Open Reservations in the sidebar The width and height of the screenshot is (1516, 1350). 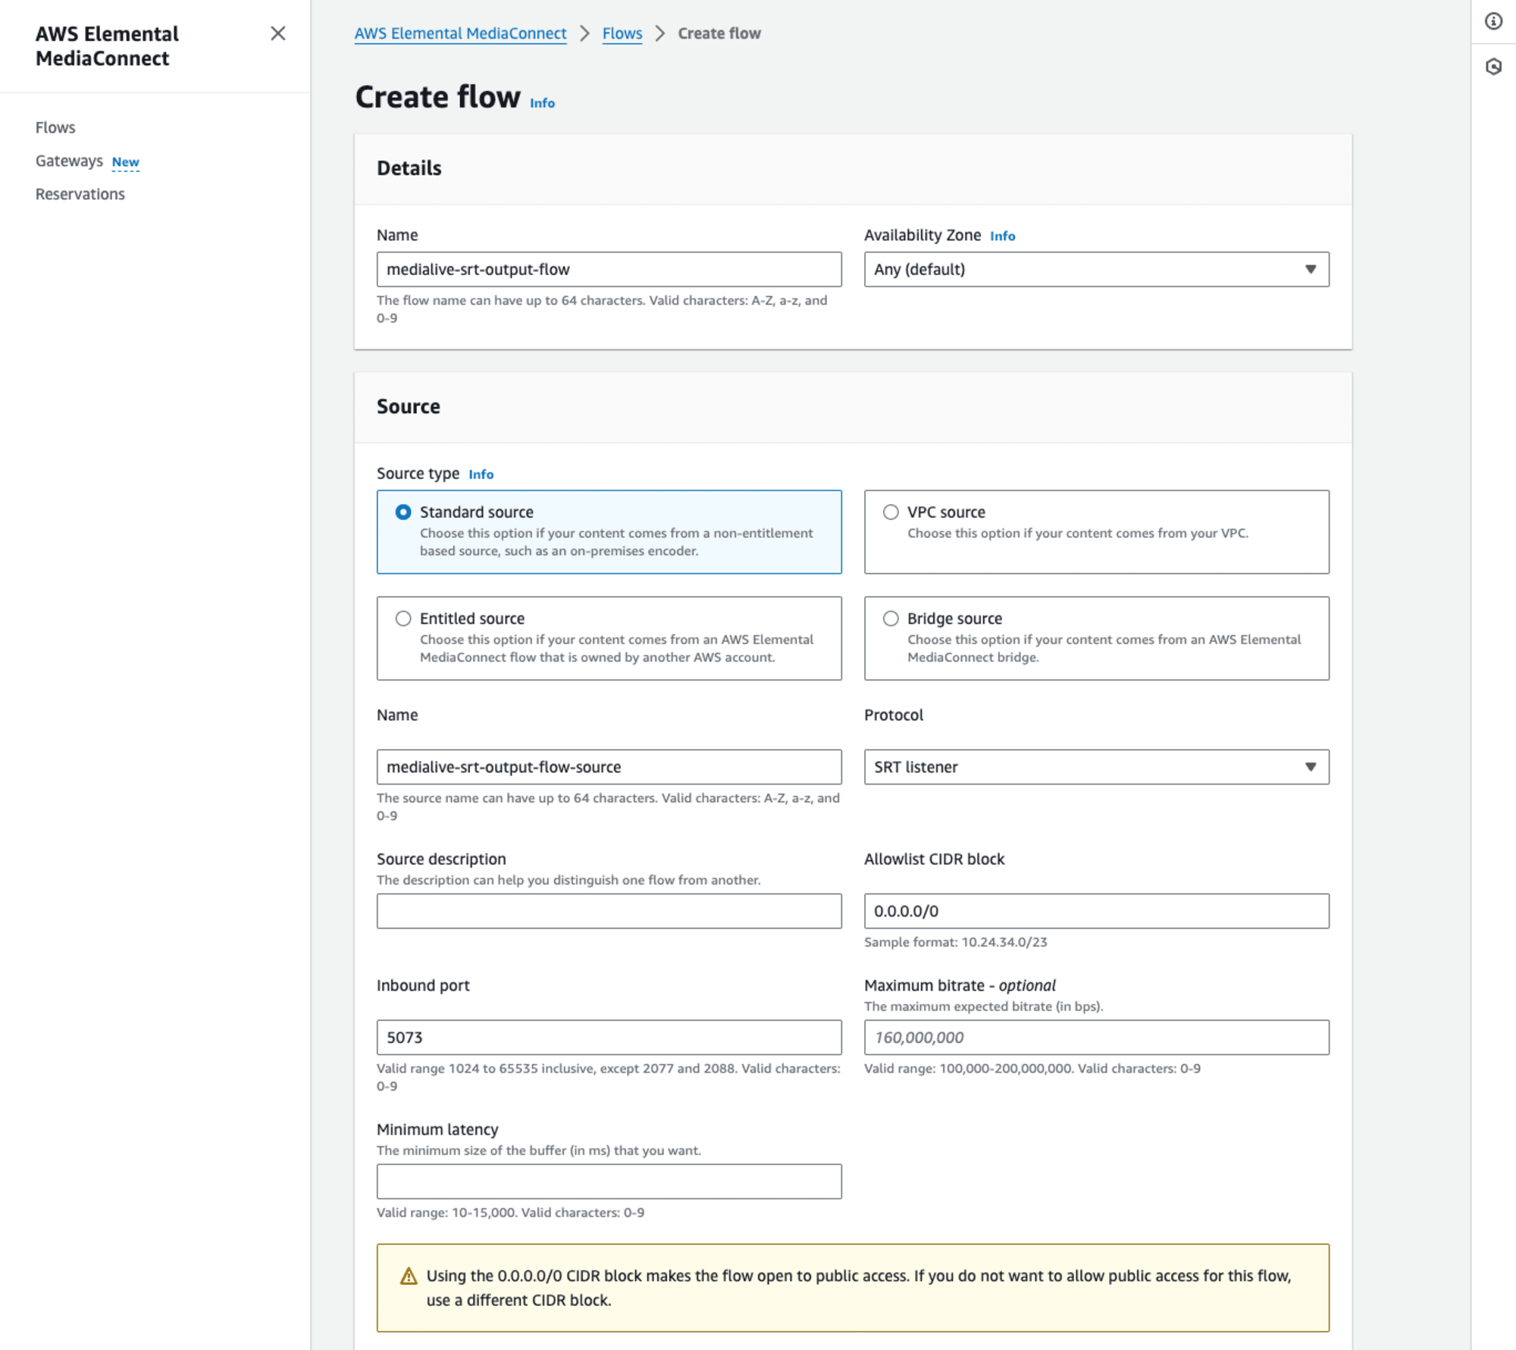80,194
